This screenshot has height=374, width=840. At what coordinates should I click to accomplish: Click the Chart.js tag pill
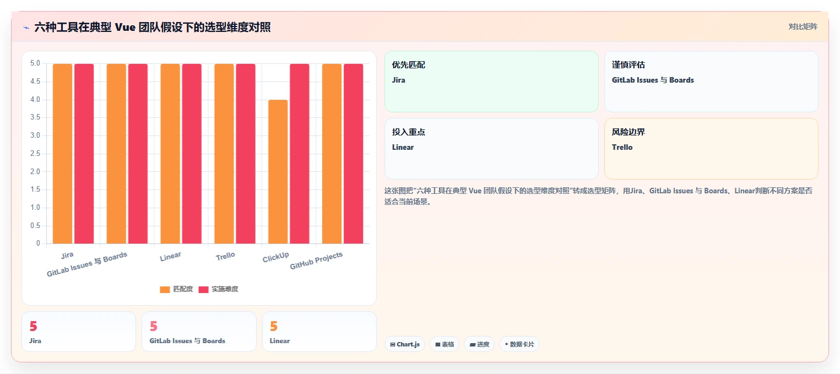405,344
